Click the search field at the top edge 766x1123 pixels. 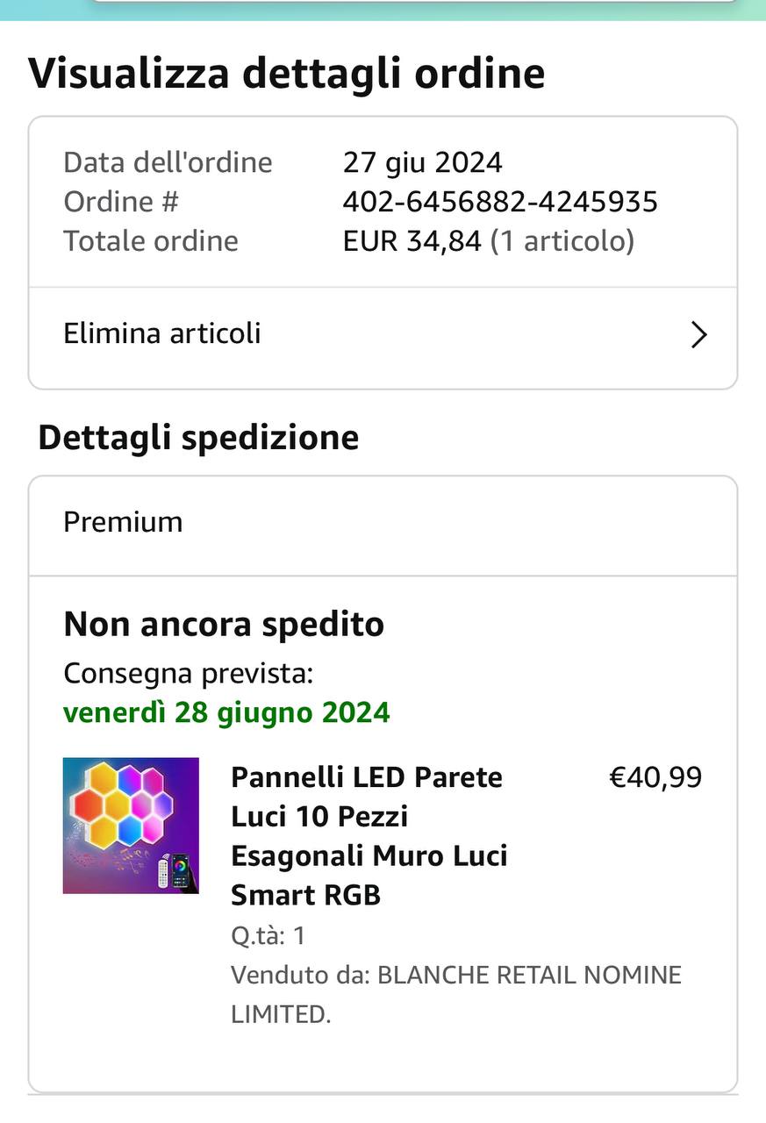click(x=412, y=4)
